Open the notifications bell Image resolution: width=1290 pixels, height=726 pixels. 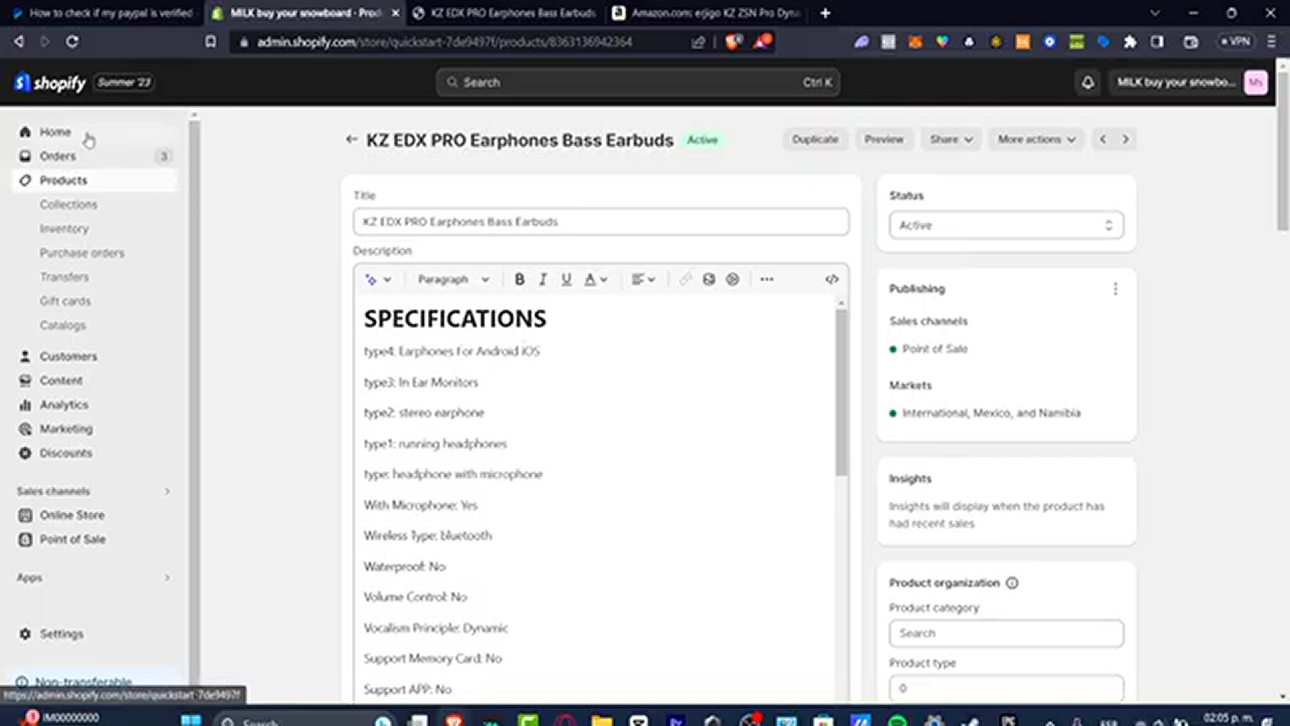tap(1088, 83)
